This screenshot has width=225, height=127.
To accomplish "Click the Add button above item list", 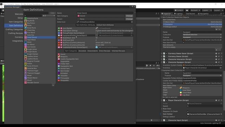I will pyautogui.click(x=52, y=13).
